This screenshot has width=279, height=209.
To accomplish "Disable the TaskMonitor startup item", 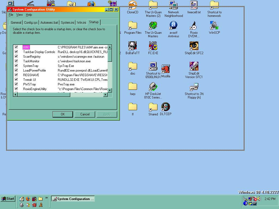I will pyautogui.click(x=16, y=61).
